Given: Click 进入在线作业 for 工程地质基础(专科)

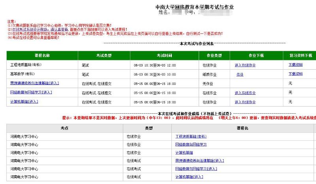Looking at the screenshot, I should (245, 65).
